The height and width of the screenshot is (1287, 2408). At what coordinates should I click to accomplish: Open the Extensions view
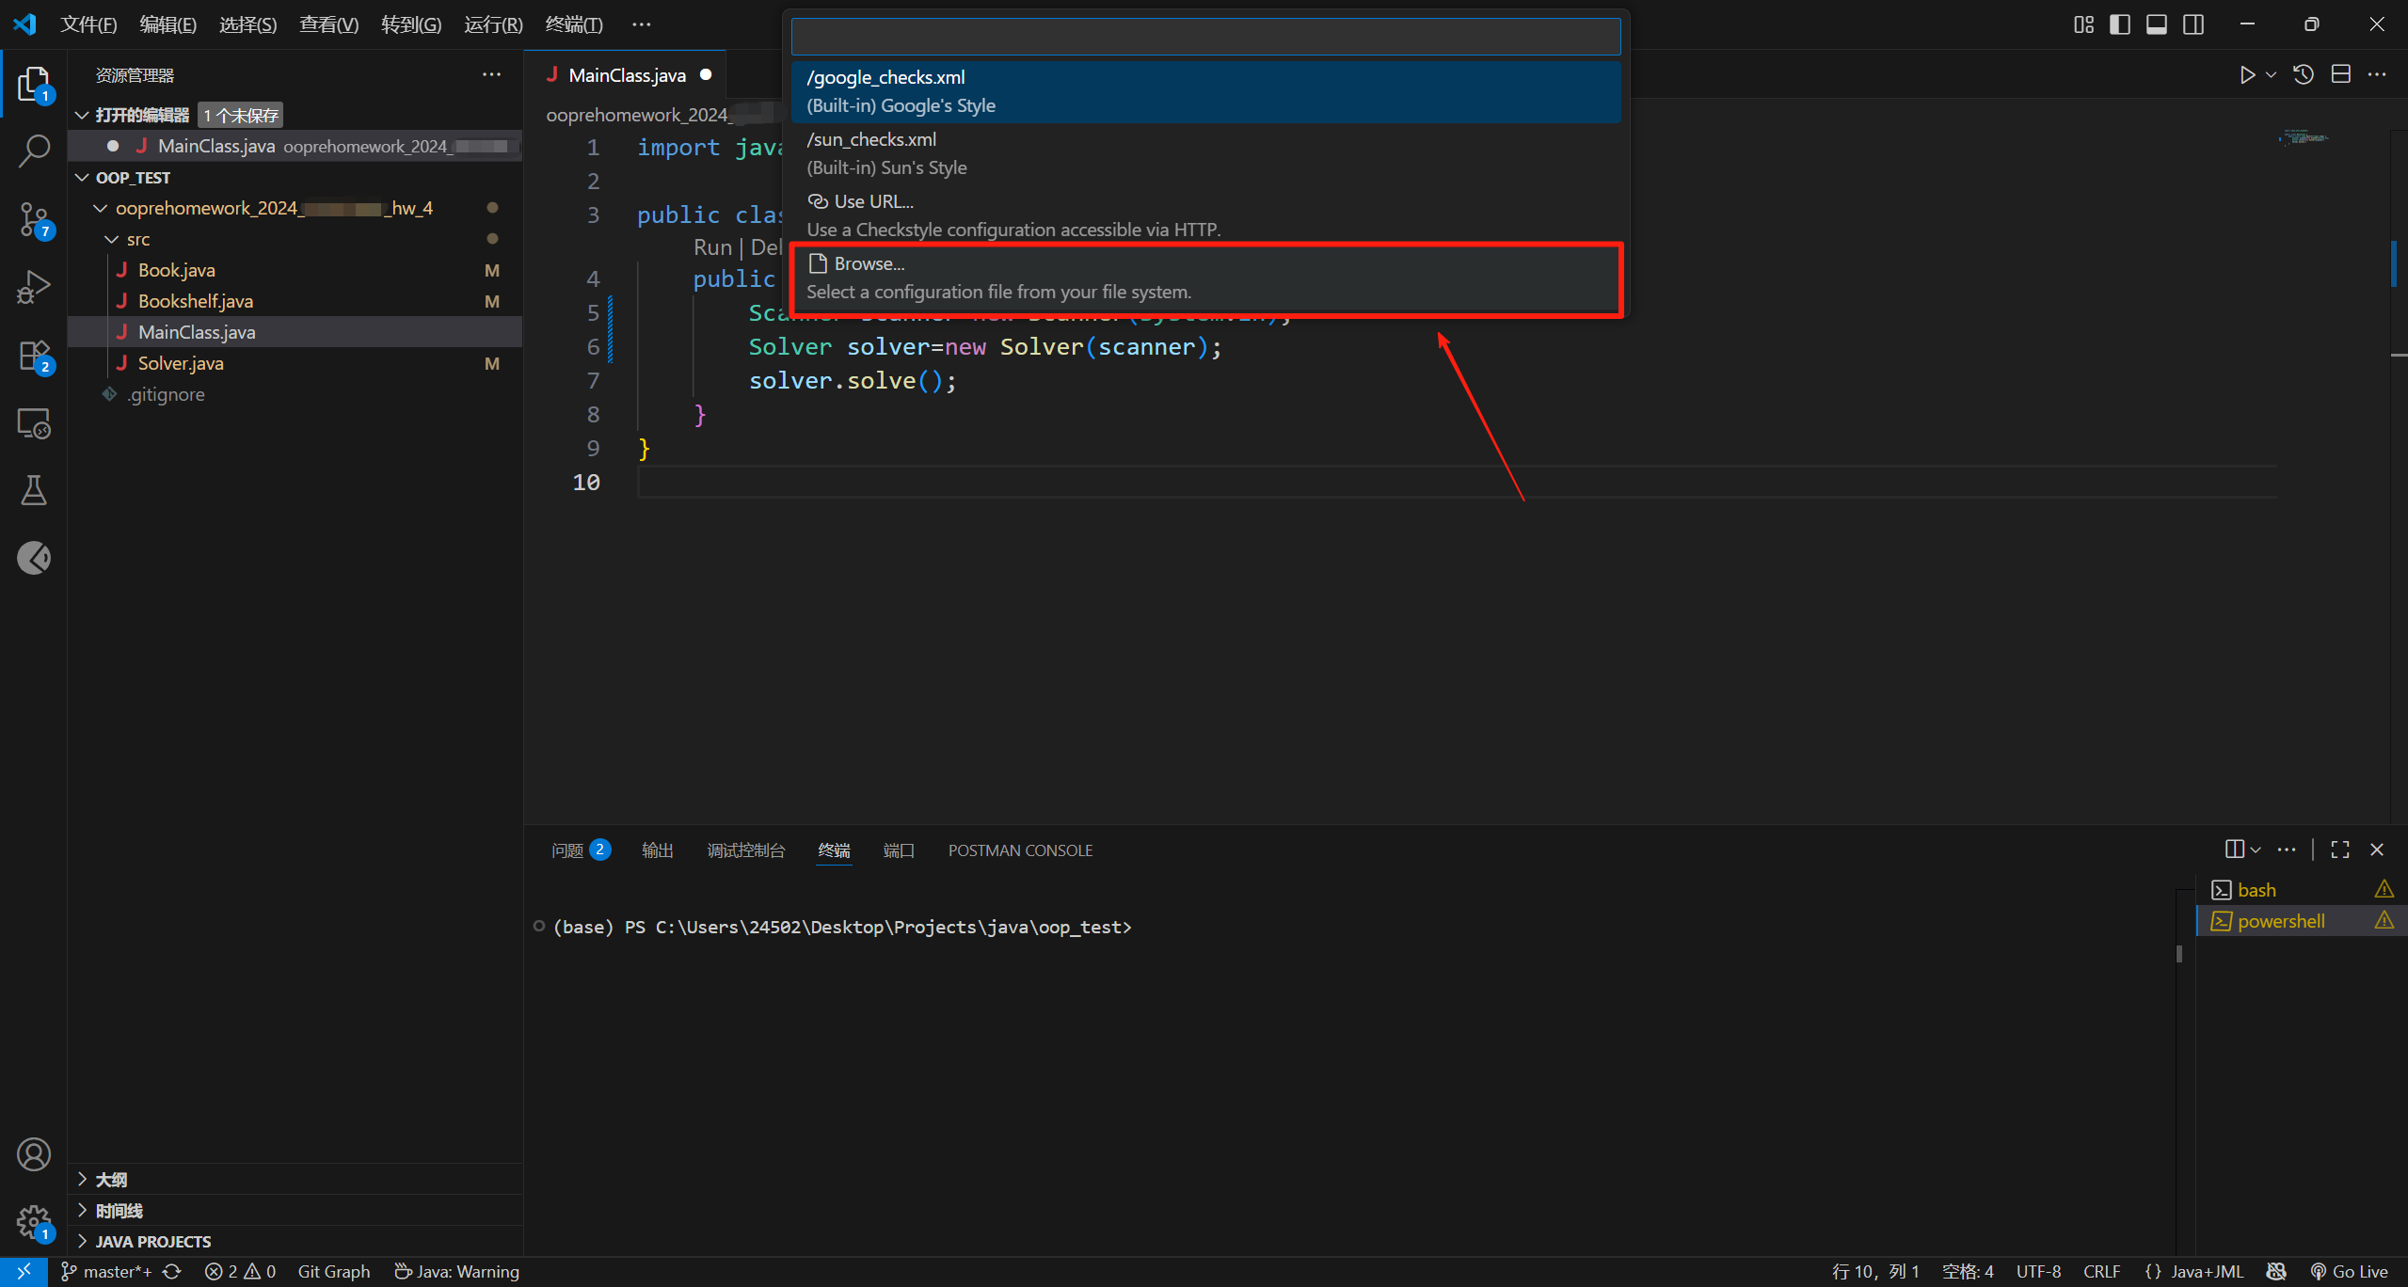pyautogui.click(x=34, y=356)
